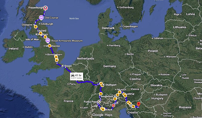This screenshot has width=202, height=118.
Task: Click the Milan city label
Action: (107, 110)
